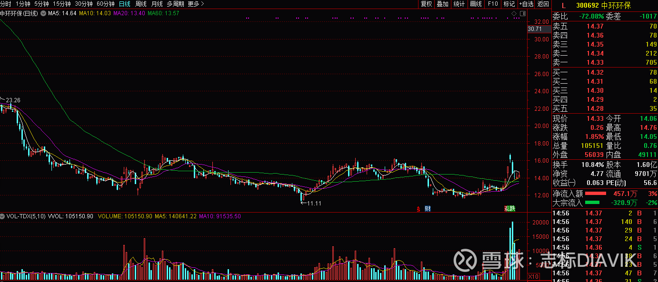Click the MA5: 14.64 indicator label

coord(62,13)
